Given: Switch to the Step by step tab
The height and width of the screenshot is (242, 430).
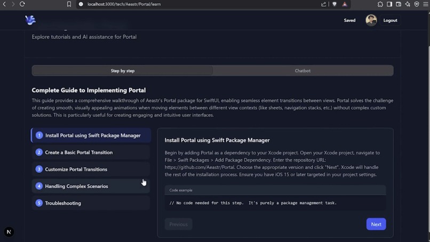Looking at the screenshot, I should [123, 71].
